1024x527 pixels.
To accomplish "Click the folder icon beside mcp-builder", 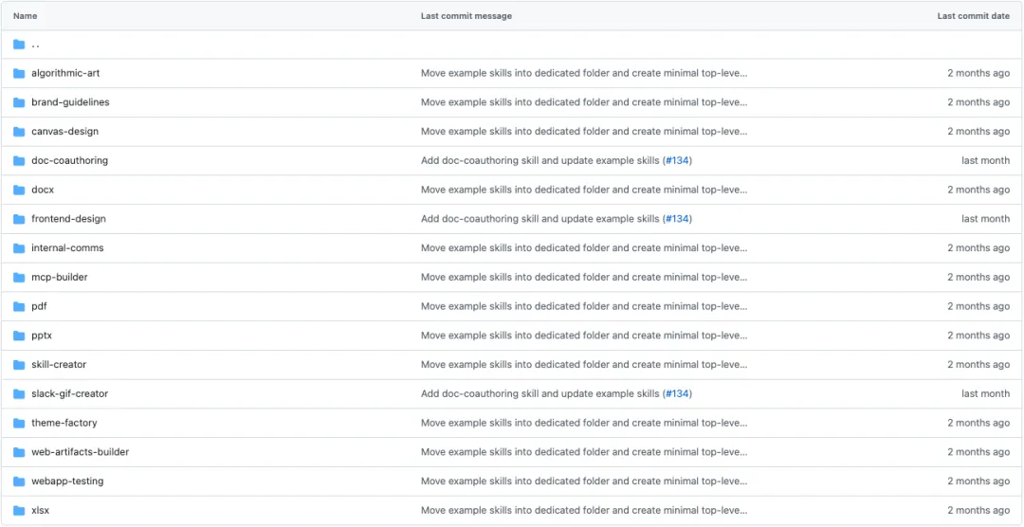I will (x=19, y=278).
